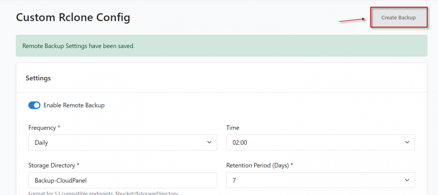Open the Retention Period dropdown showing 7
This screenshot has width=438, height=195.
321,180
